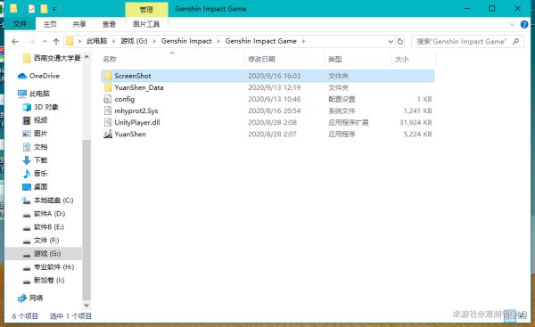Click the 文档 documents icon

click(x=27, y=147)
